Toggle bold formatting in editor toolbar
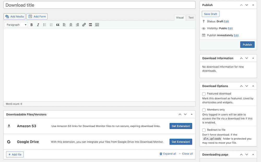This screenshot has width=261, height=162. [32, 25]
